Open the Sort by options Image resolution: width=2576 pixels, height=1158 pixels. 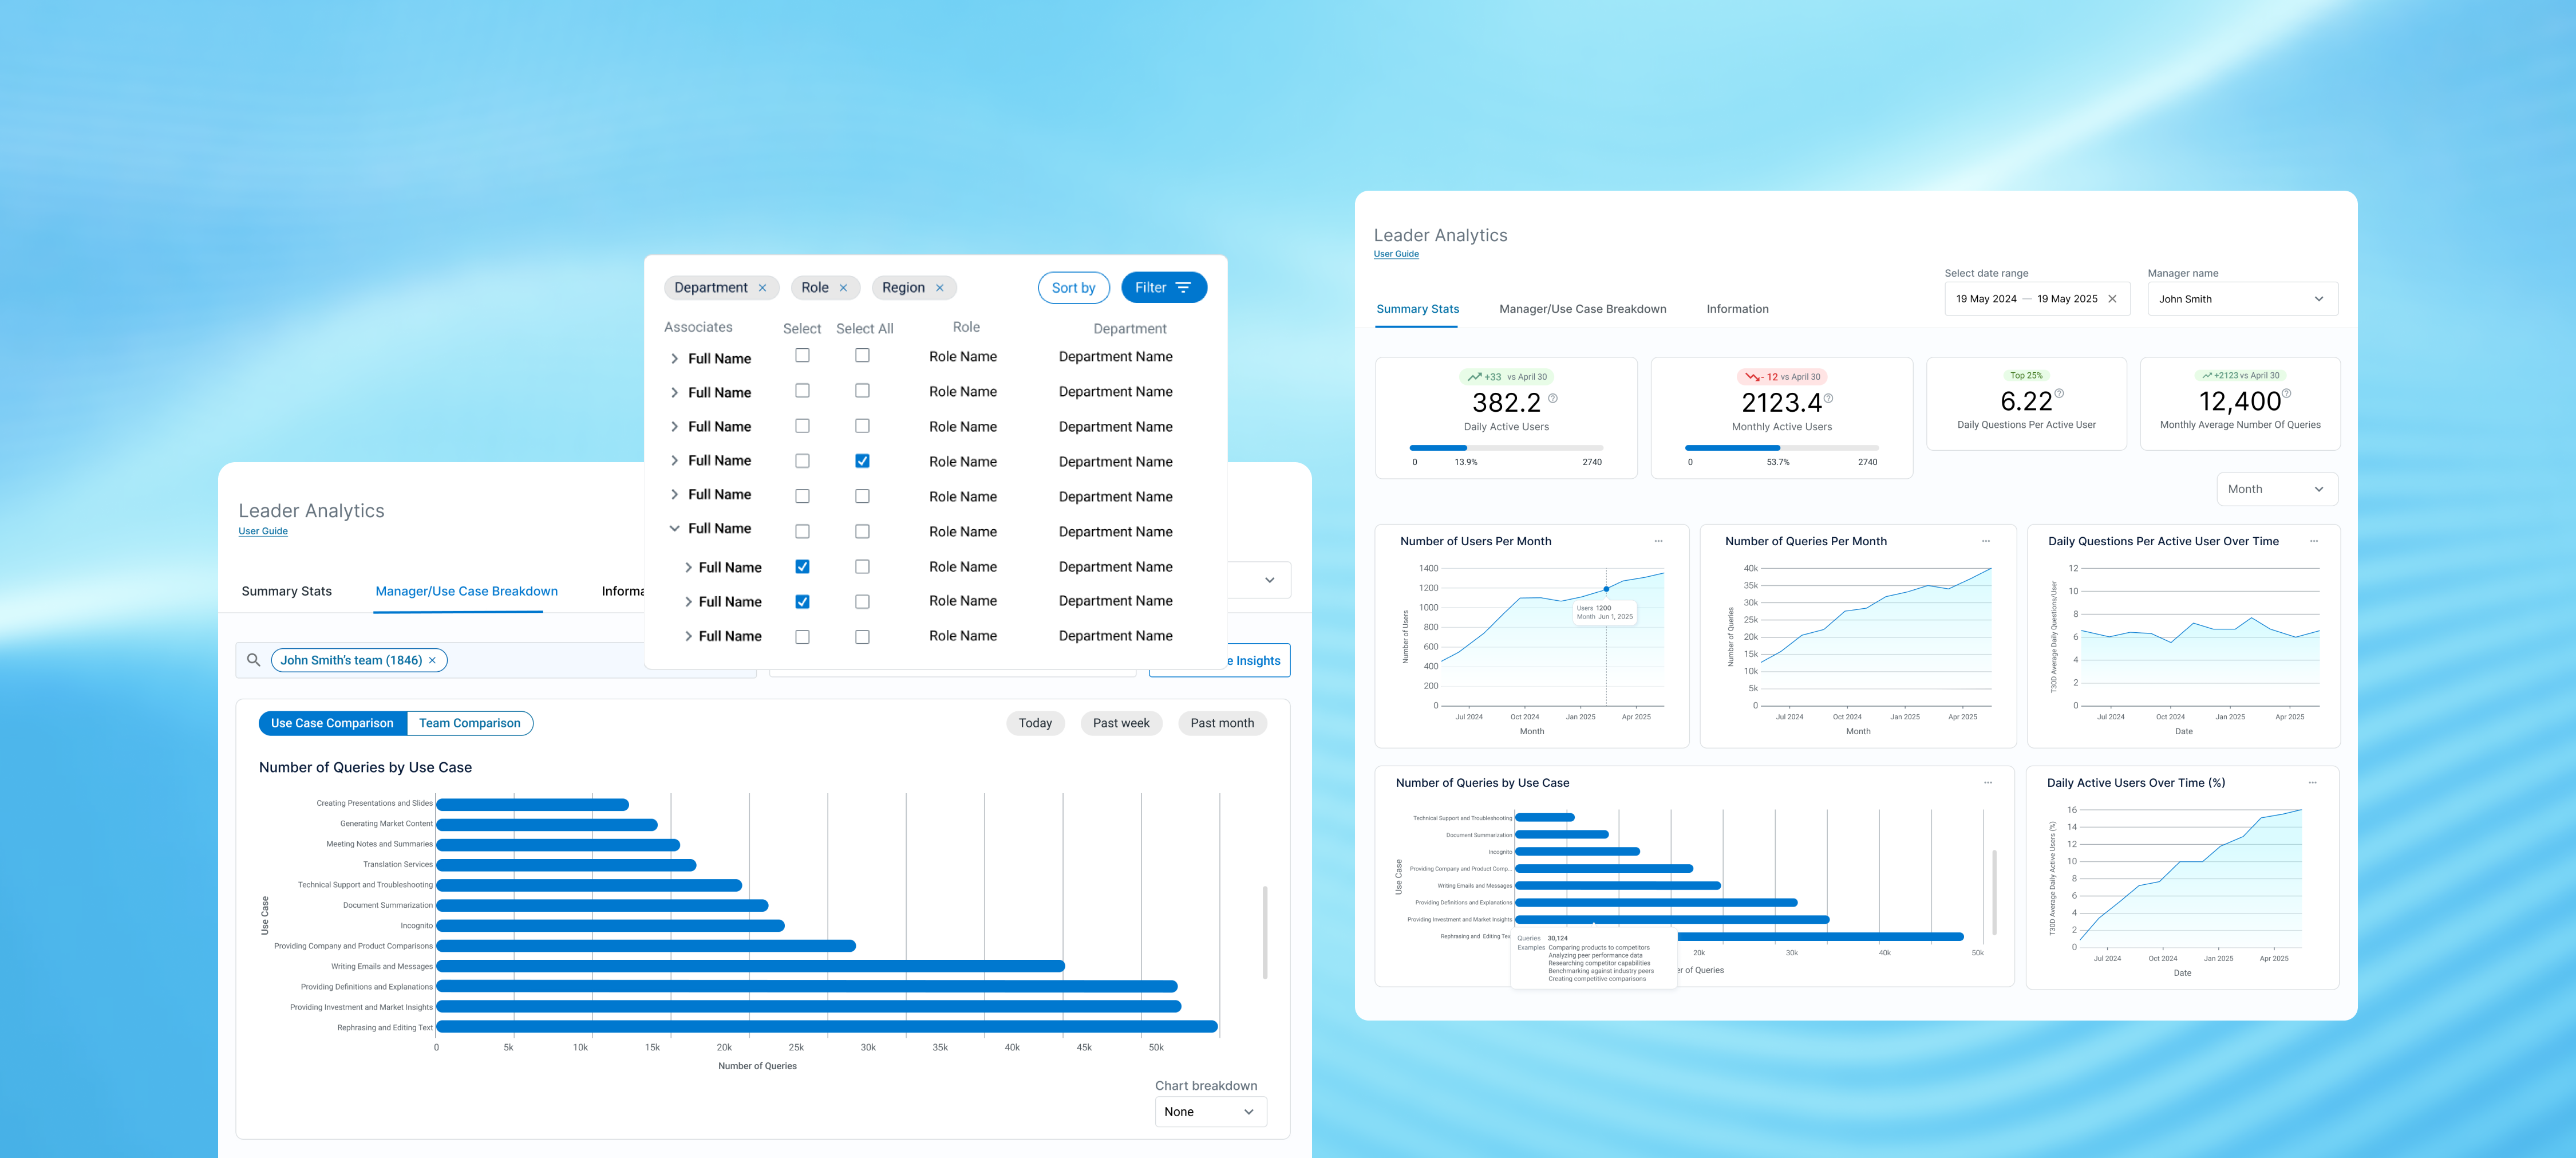point(1073,288)
